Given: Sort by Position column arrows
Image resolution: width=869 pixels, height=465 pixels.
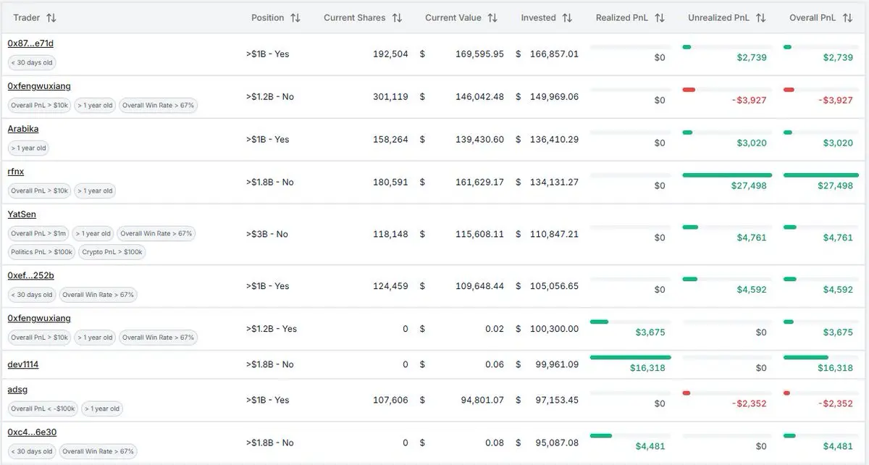Looking at the screenshot, I should (295, 17).
